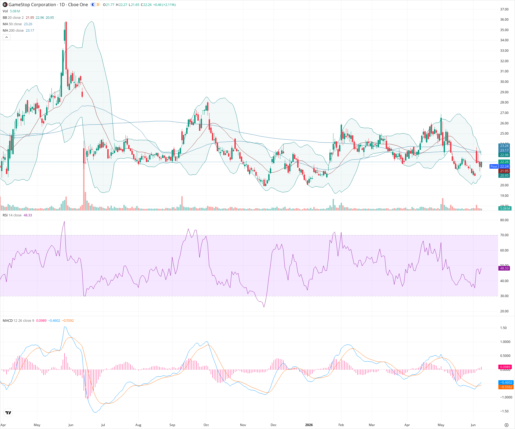Select the MA 50 close legend
Viewport: 515px width, 429px height.
(12, 24)
